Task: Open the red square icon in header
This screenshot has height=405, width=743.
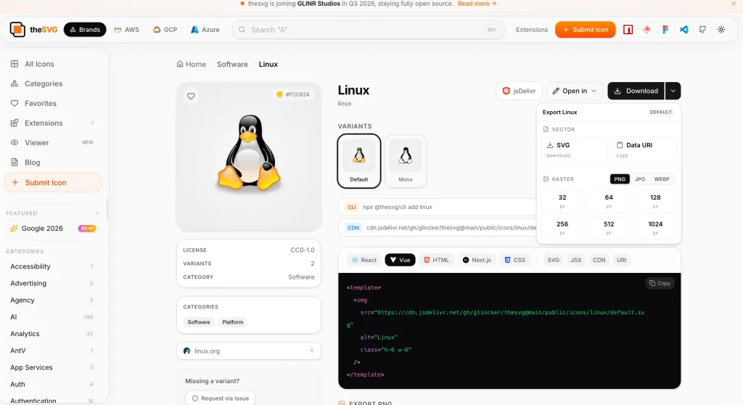Action: tap(628, 30)
